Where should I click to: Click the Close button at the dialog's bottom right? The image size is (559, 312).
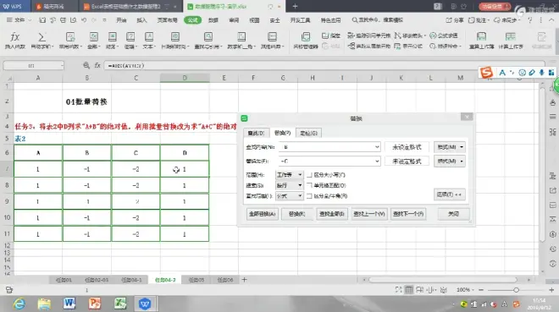pos(453,214)
